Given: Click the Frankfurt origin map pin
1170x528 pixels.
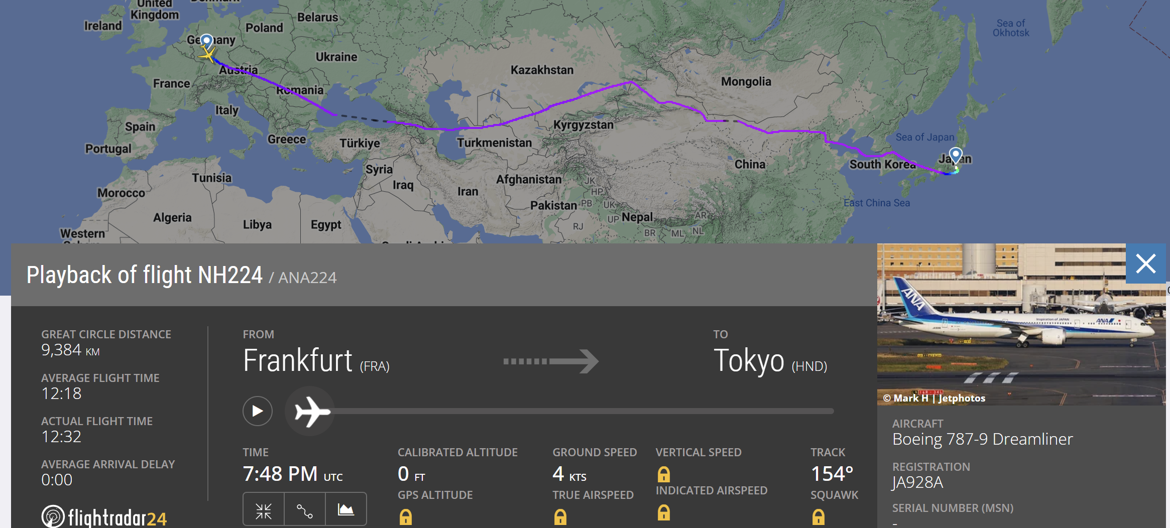Looking at the screenshot, I should tap(206, 41).
